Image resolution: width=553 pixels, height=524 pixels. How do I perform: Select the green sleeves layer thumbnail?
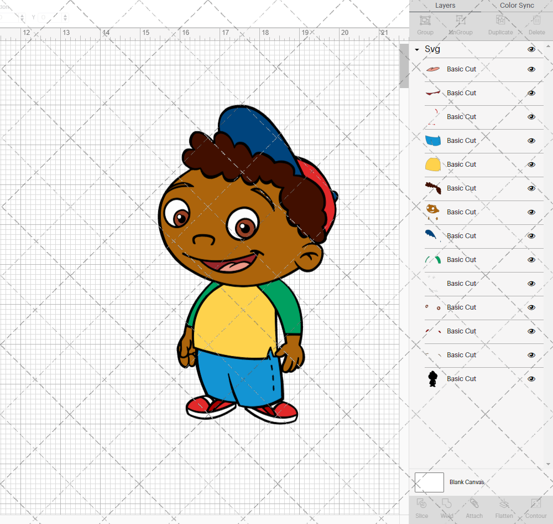pyautogui.click(x=433, y=260)
